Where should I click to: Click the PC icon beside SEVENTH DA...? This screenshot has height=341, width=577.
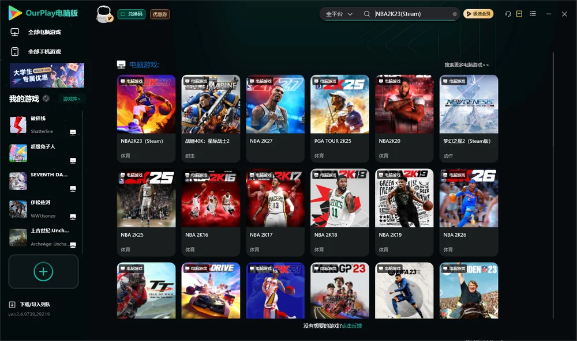pos(73,189)
